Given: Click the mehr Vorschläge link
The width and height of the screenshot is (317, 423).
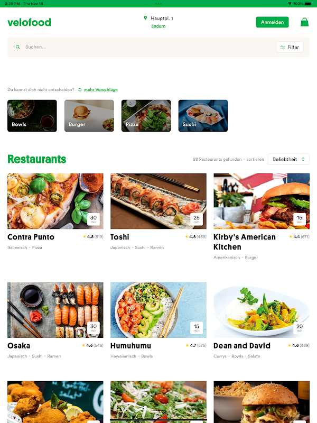Looking at the screenshot, I should coord(100,89).
